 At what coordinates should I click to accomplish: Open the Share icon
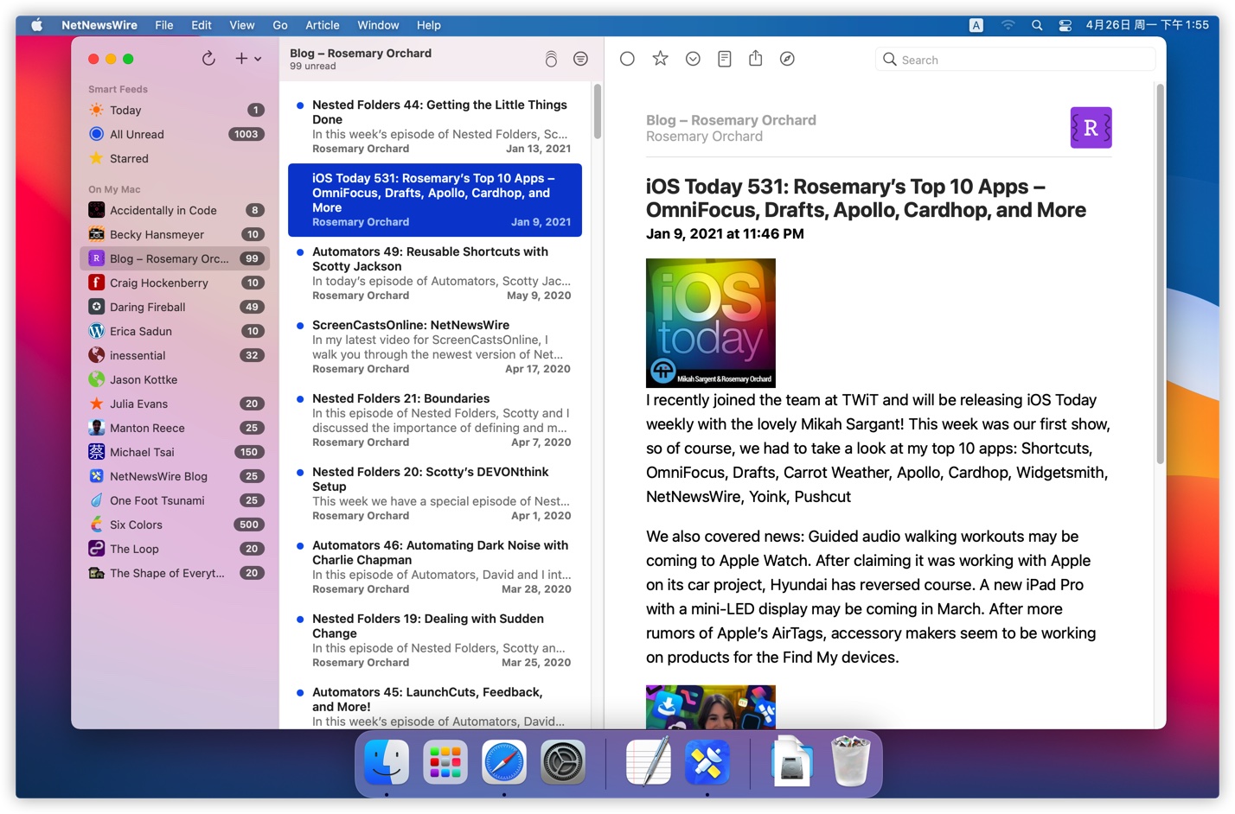point(755,58)
